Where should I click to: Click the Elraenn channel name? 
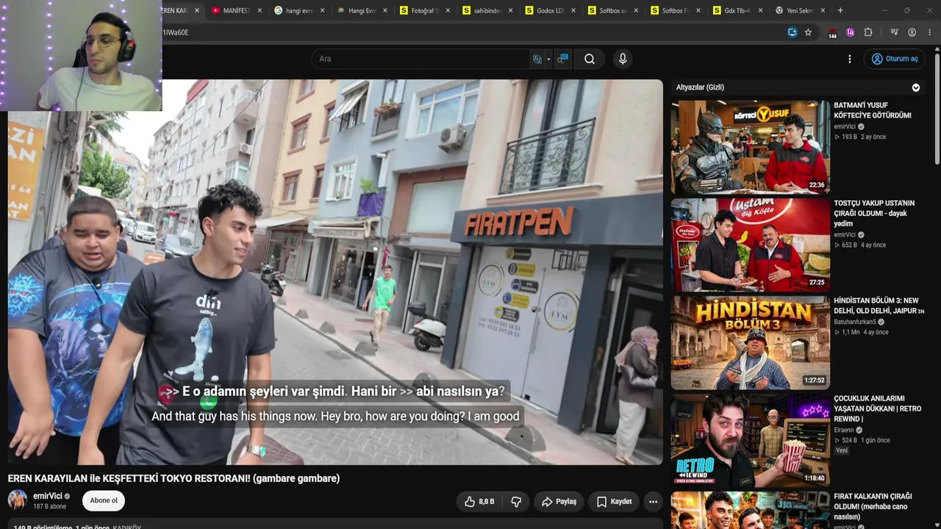pyautogui.click(x=845, y=430)
